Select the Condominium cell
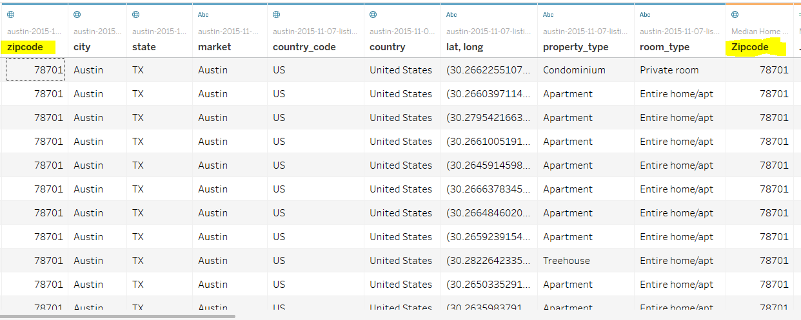The image size is (801, 320). click(x=574, y=70)
